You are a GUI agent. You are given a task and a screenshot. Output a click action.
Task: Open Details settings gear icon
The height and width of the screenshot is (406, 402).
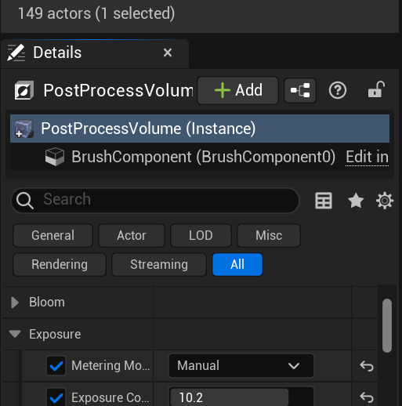click(x=385, y=201)
